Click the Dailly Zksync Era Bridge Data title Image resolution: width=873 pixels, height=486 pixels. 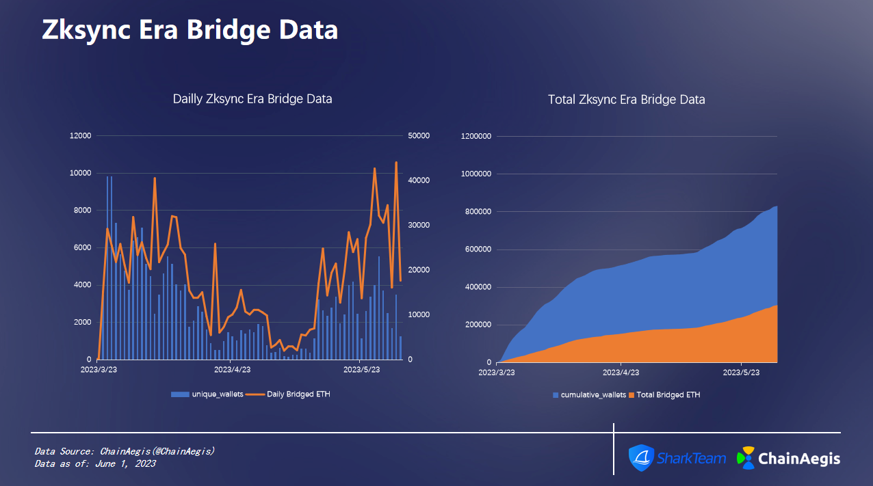(x=252, y=99)
